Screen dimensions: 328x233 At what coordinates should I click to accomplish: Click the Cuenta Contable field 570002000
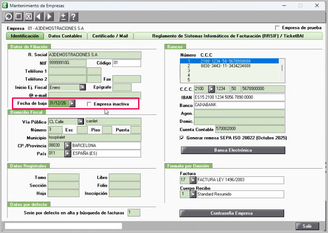click(x=250, y=129)
